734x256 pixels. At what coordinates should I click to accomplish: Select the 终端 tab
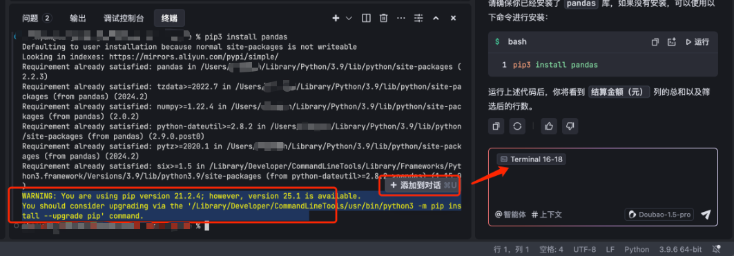coord(169,18)
